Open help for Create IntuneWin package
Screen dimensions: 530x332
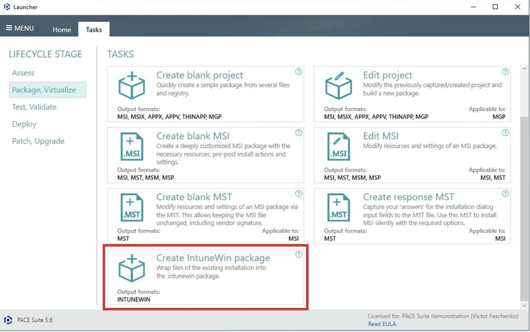pyautogui.click(x=299, y=254)
